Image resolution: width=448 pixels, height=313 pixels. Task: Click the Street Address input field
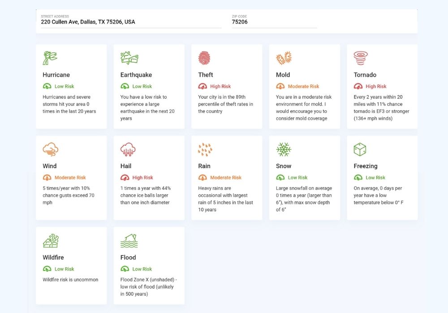[x=131, y=22]
